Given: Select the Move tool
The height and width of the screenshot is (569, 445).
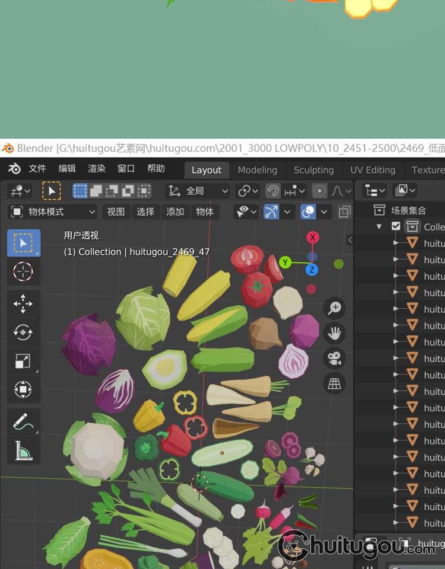Looking at the screenshot, I should pos(23,304).
